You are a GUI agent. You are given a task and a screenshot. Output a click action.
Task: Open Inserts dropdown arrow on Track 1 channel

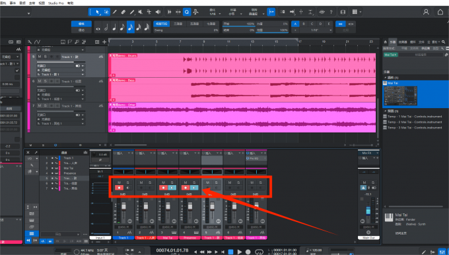click(x=129, y=154)
